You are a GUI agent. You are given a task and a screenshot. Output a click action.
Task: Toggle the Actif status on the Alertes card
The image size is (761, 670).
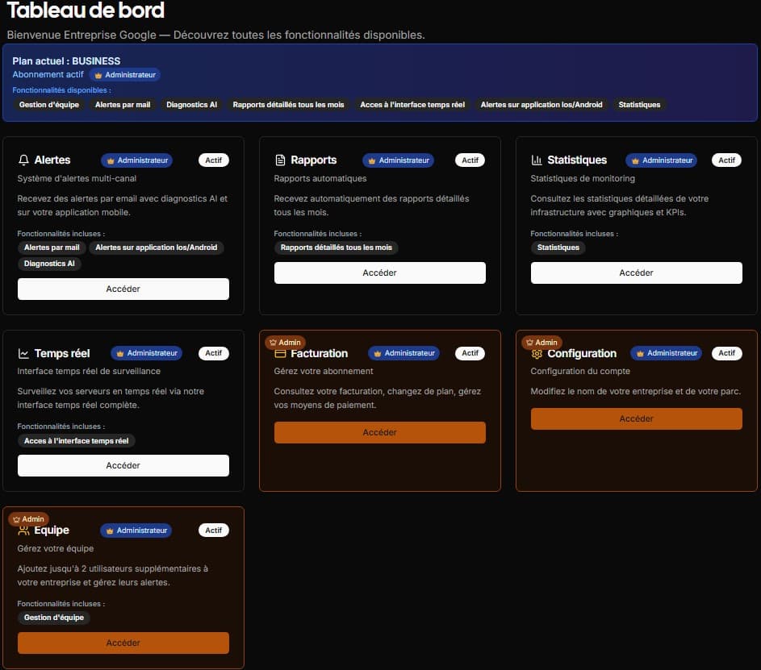tap(213, 160)
